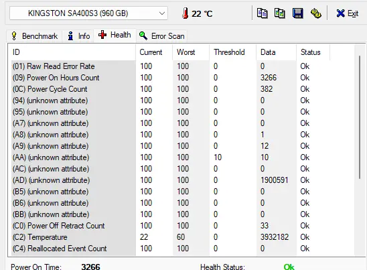The image size is (367, 270).
Task: Open options via the tools icon
Action: (315, 13)
